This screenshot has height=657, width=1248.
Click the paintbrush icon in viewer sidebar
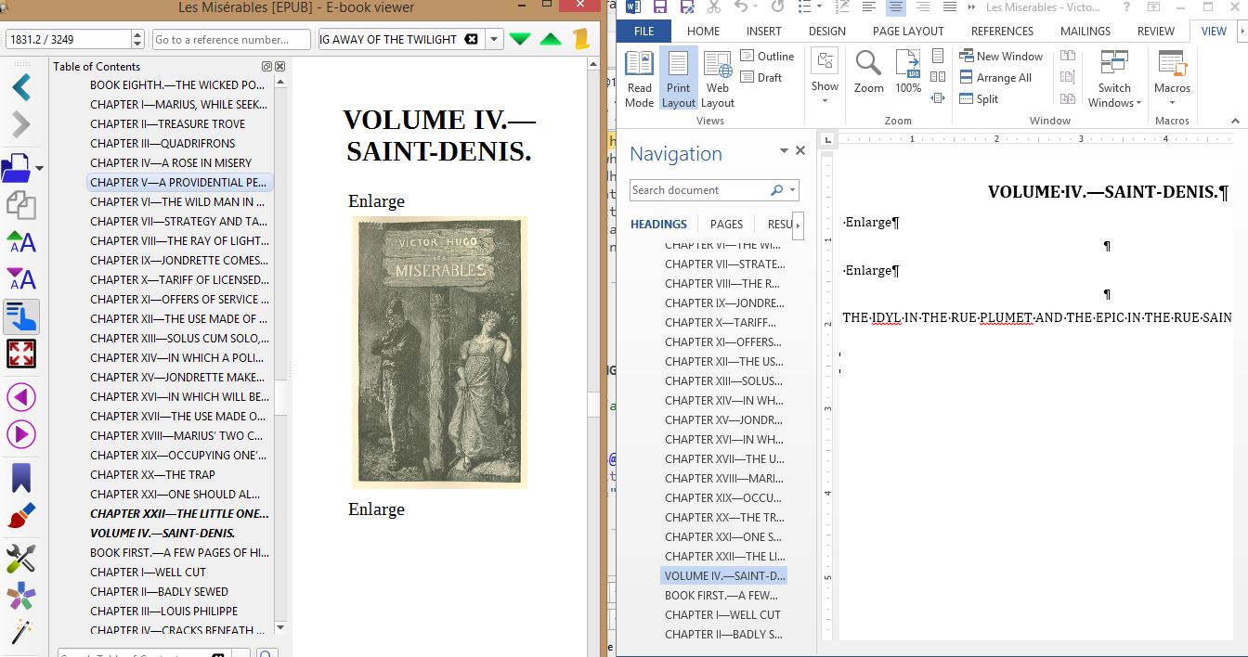[20, 516]
